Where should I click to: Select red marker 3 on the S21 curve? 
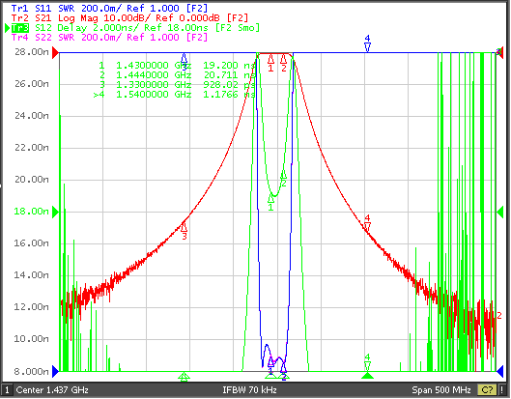(x=185, y=231)
